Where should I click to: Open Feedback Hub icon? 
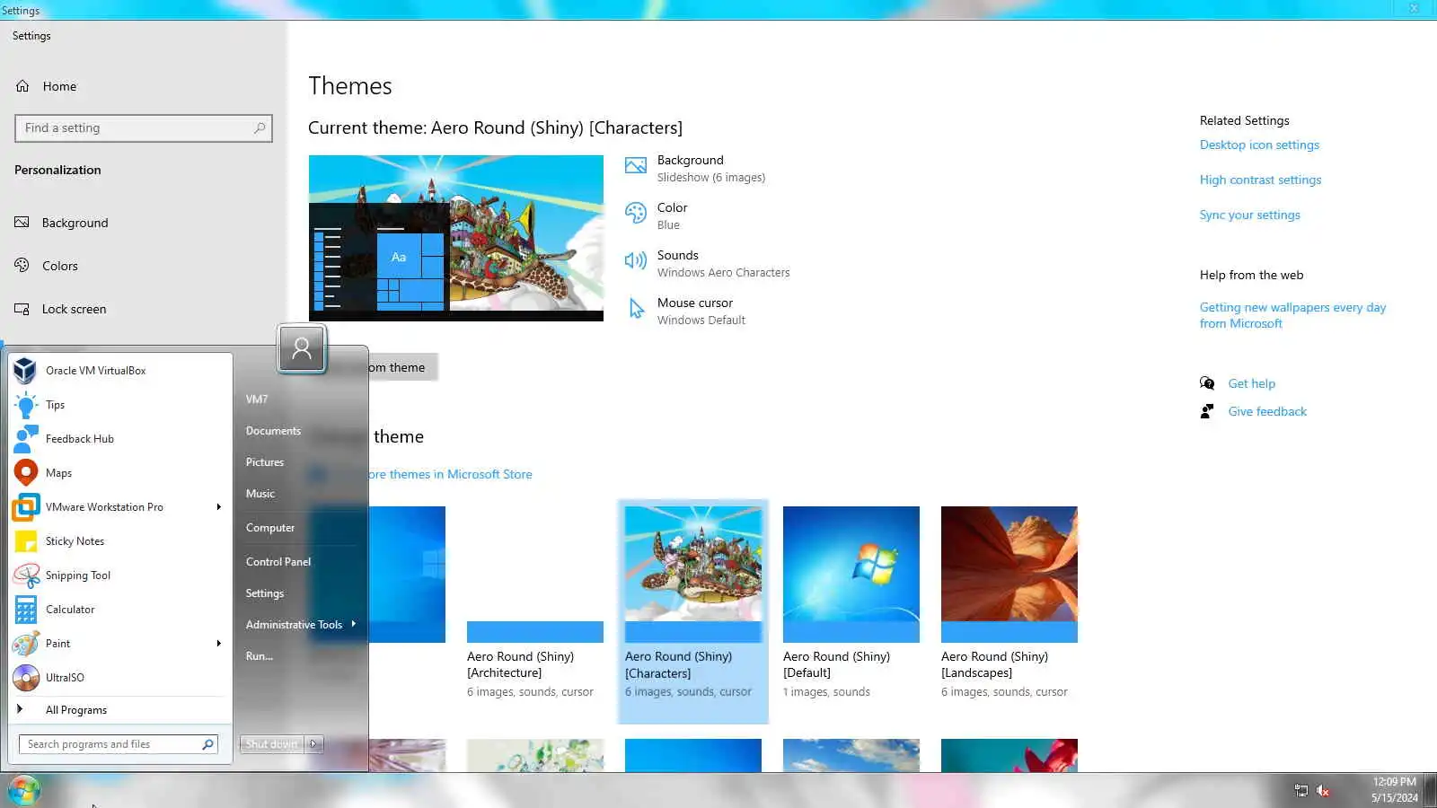[x=25, y=439]
